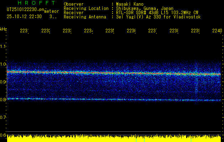
Task: Select the UT2510122230 file name text
Action: 26,10
